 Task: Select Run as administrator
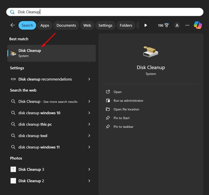click(x=128, y=101)
